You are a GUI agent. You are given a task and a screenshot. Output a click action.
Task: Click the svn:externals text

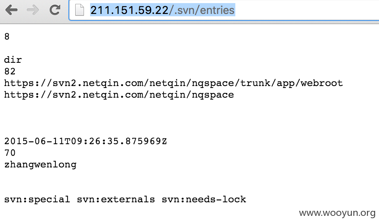116,200
